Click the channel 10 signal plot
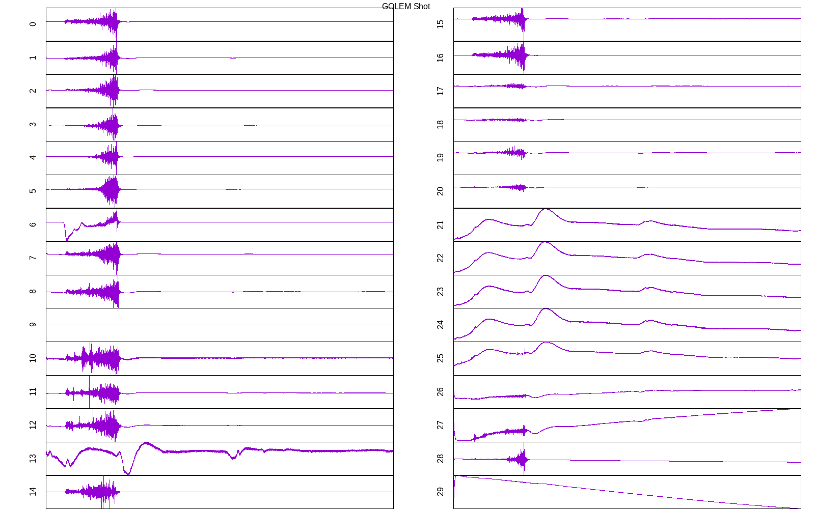 [x=220, y=358]
